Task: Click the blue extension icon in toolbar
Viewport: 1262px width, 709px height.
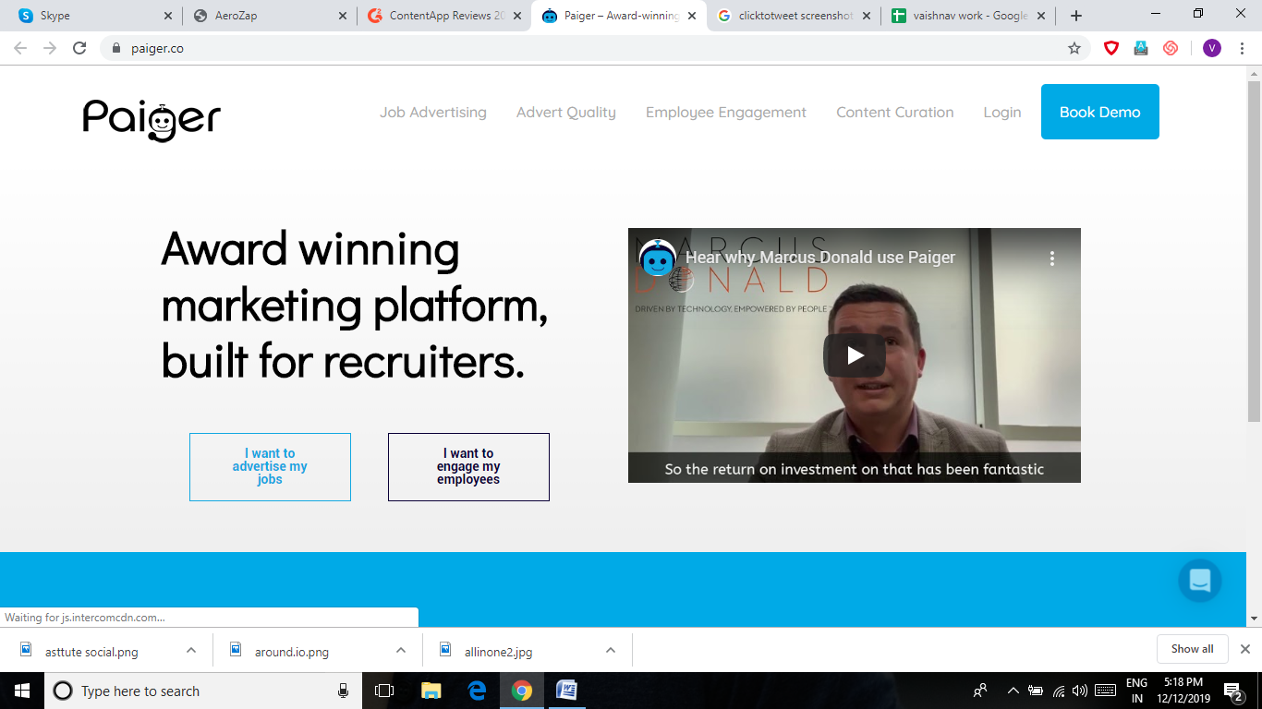Action: (1141, 48)
